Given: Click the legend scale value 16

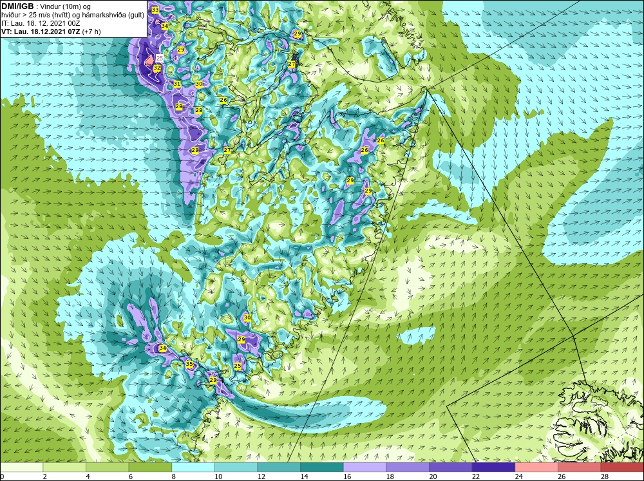Looking at the screenshot, I should [347, 476].
